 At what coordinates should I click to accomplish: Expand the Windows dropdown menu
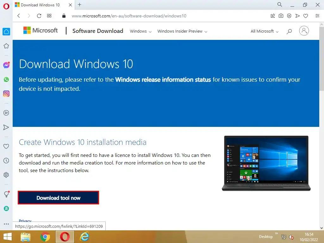point(140,31)
